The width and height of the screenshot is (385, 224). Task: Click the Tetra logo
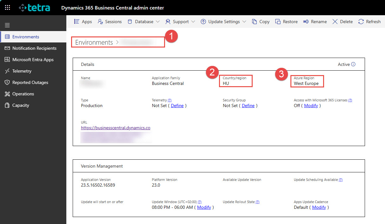34,8
